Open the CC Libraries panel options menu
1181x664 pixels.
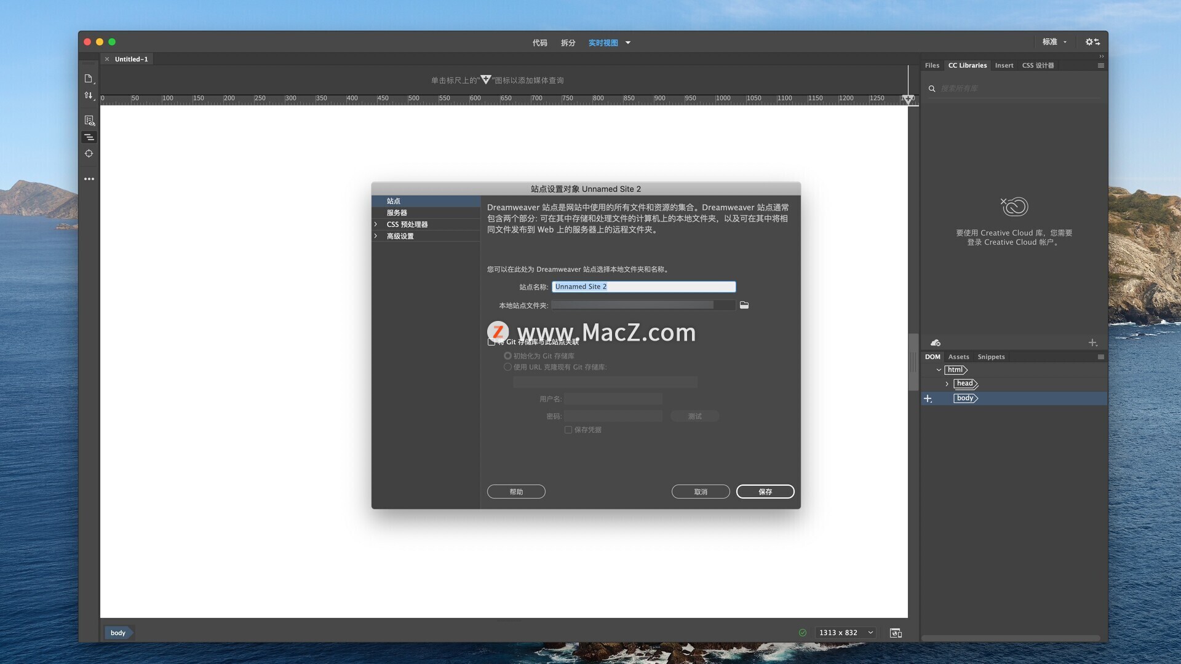1101,65
